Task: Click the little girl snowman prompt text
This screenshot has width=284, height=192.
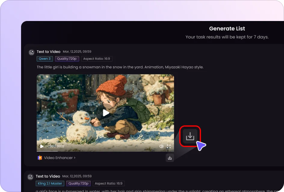Action: (x=120, y=67)
